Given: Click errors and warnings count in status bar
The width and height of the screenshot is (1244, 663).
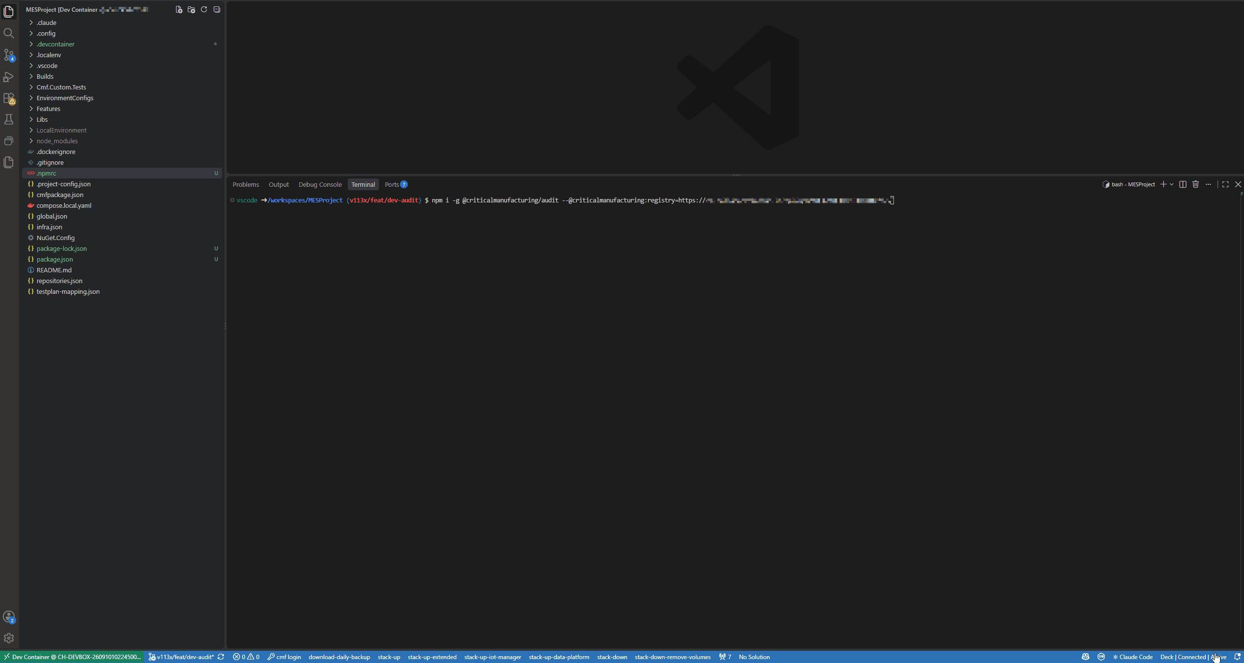Looking at the screenshot, I should pyautogui.click(x=246, y=657).
